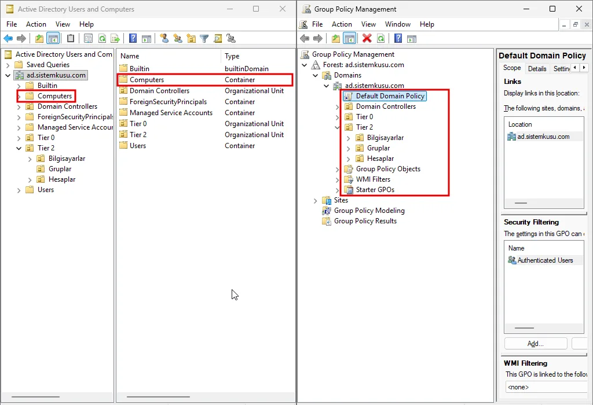
Task: Click left tab scroll arrow in policy pane
Action: click(575, 68)
